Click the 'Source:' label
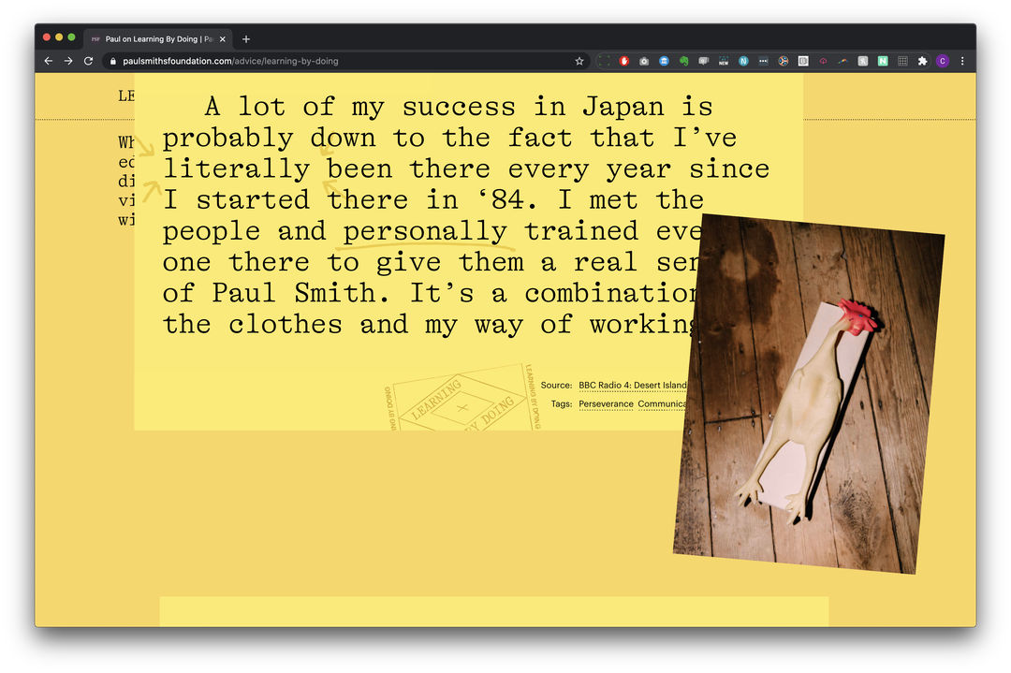1011x673 pixels. (556, 385)
